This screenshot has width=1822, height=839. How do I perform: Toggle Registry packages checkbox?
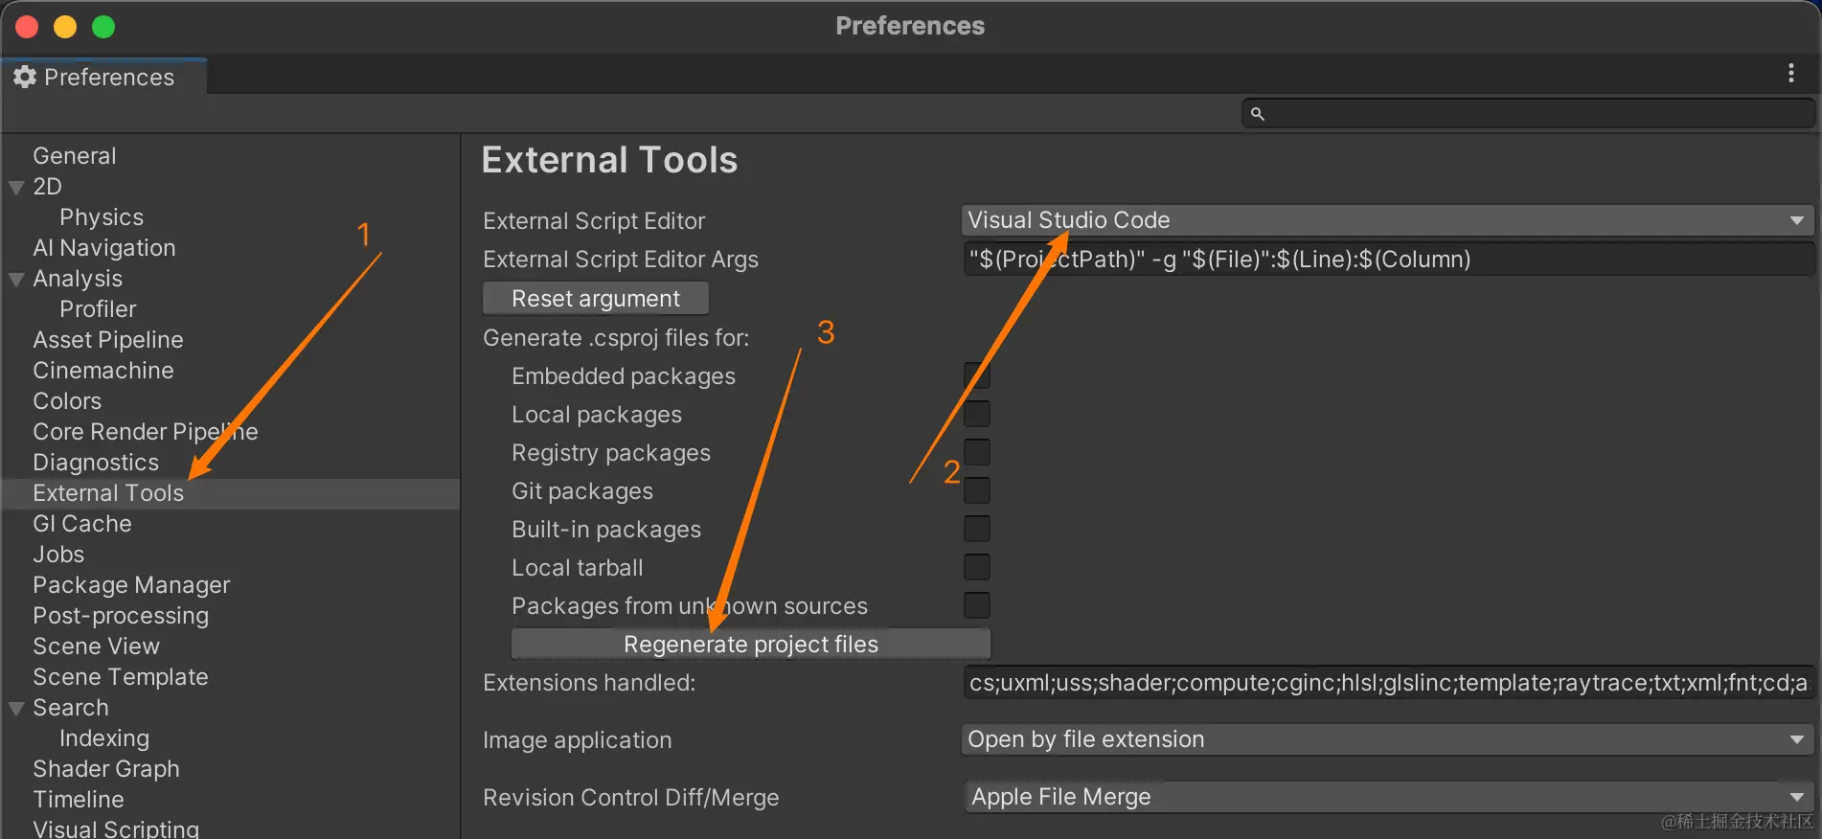tap(976, 452)
